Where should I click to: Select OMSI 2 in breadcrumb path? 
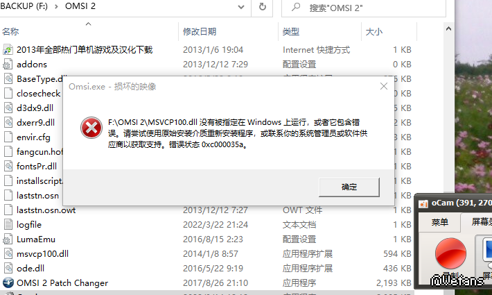click(80, 6)
